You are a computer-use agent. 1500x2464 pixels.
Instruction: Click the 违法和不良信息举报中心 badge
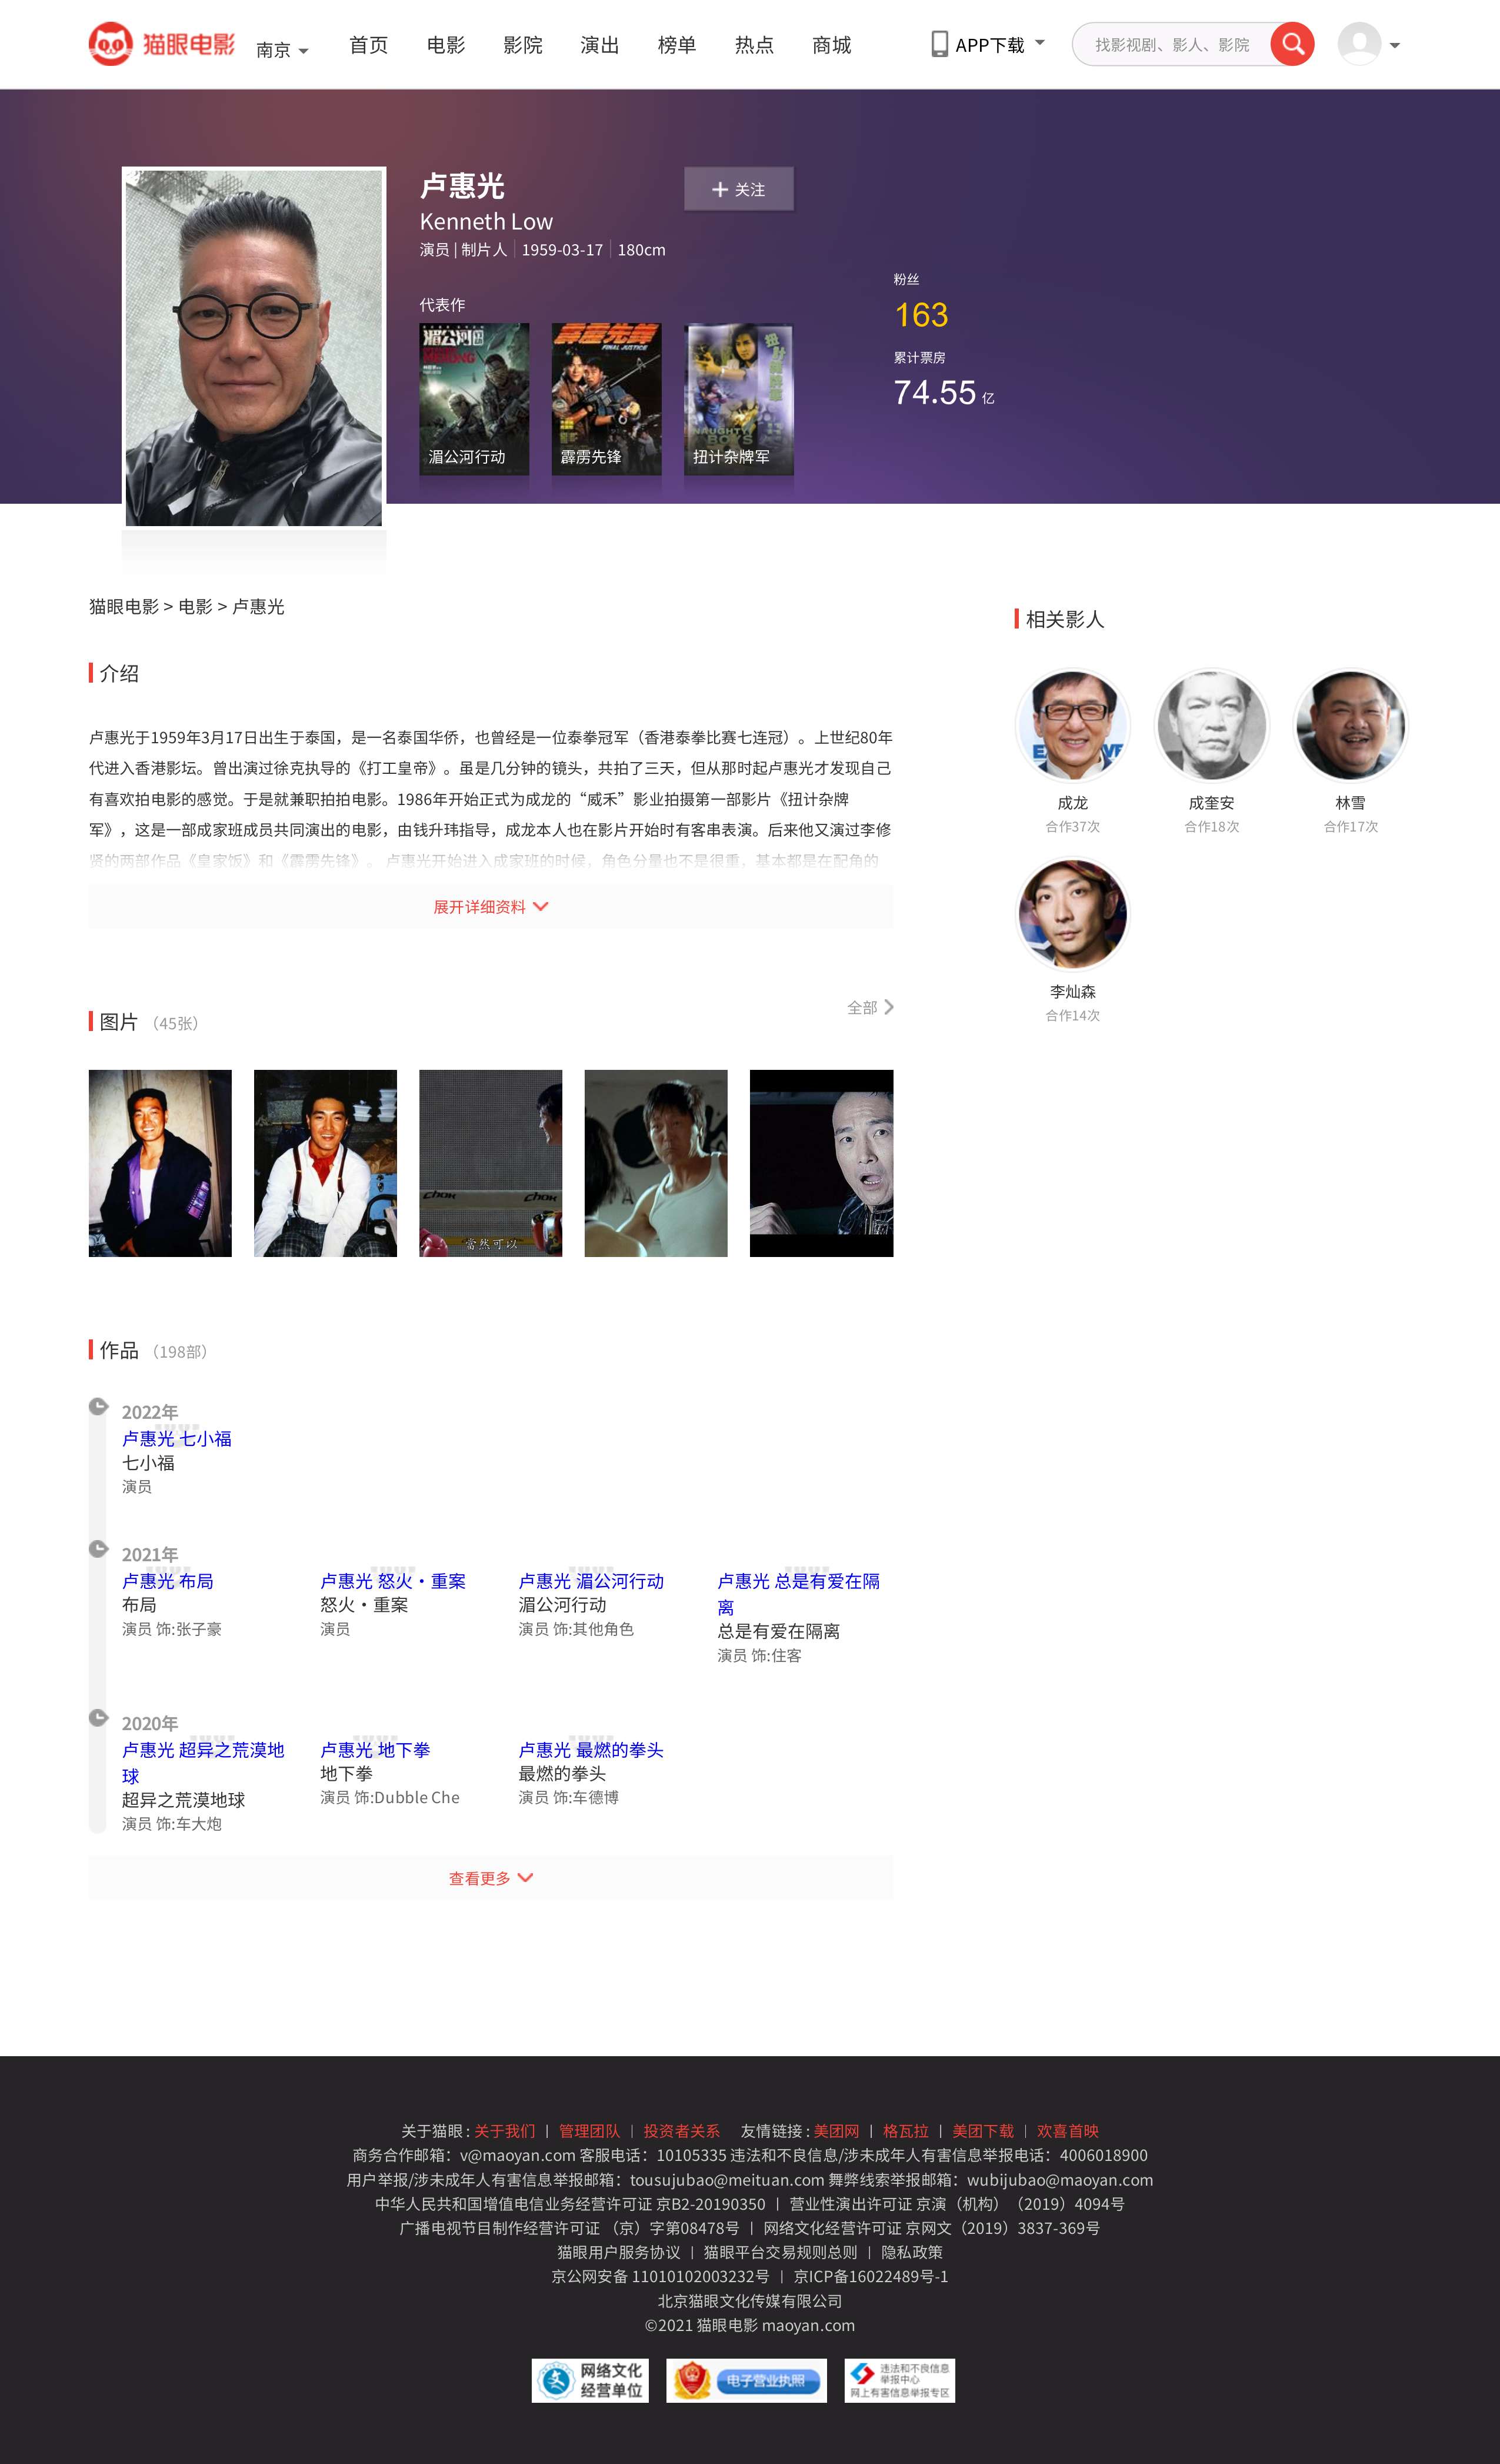(899, 2380)
